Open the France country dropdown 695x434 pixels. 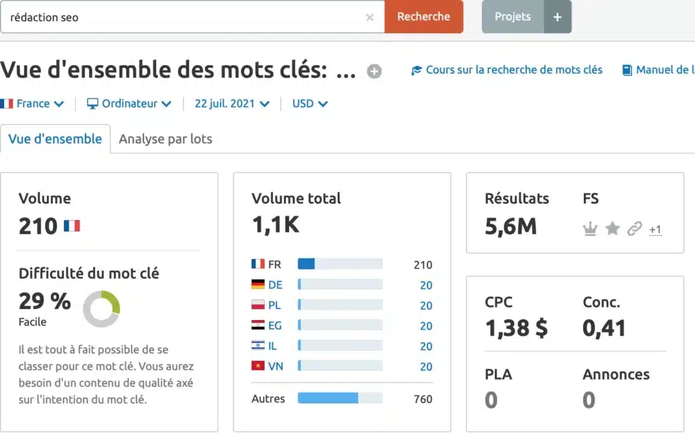pyautogui.click(x=33, y=104)
